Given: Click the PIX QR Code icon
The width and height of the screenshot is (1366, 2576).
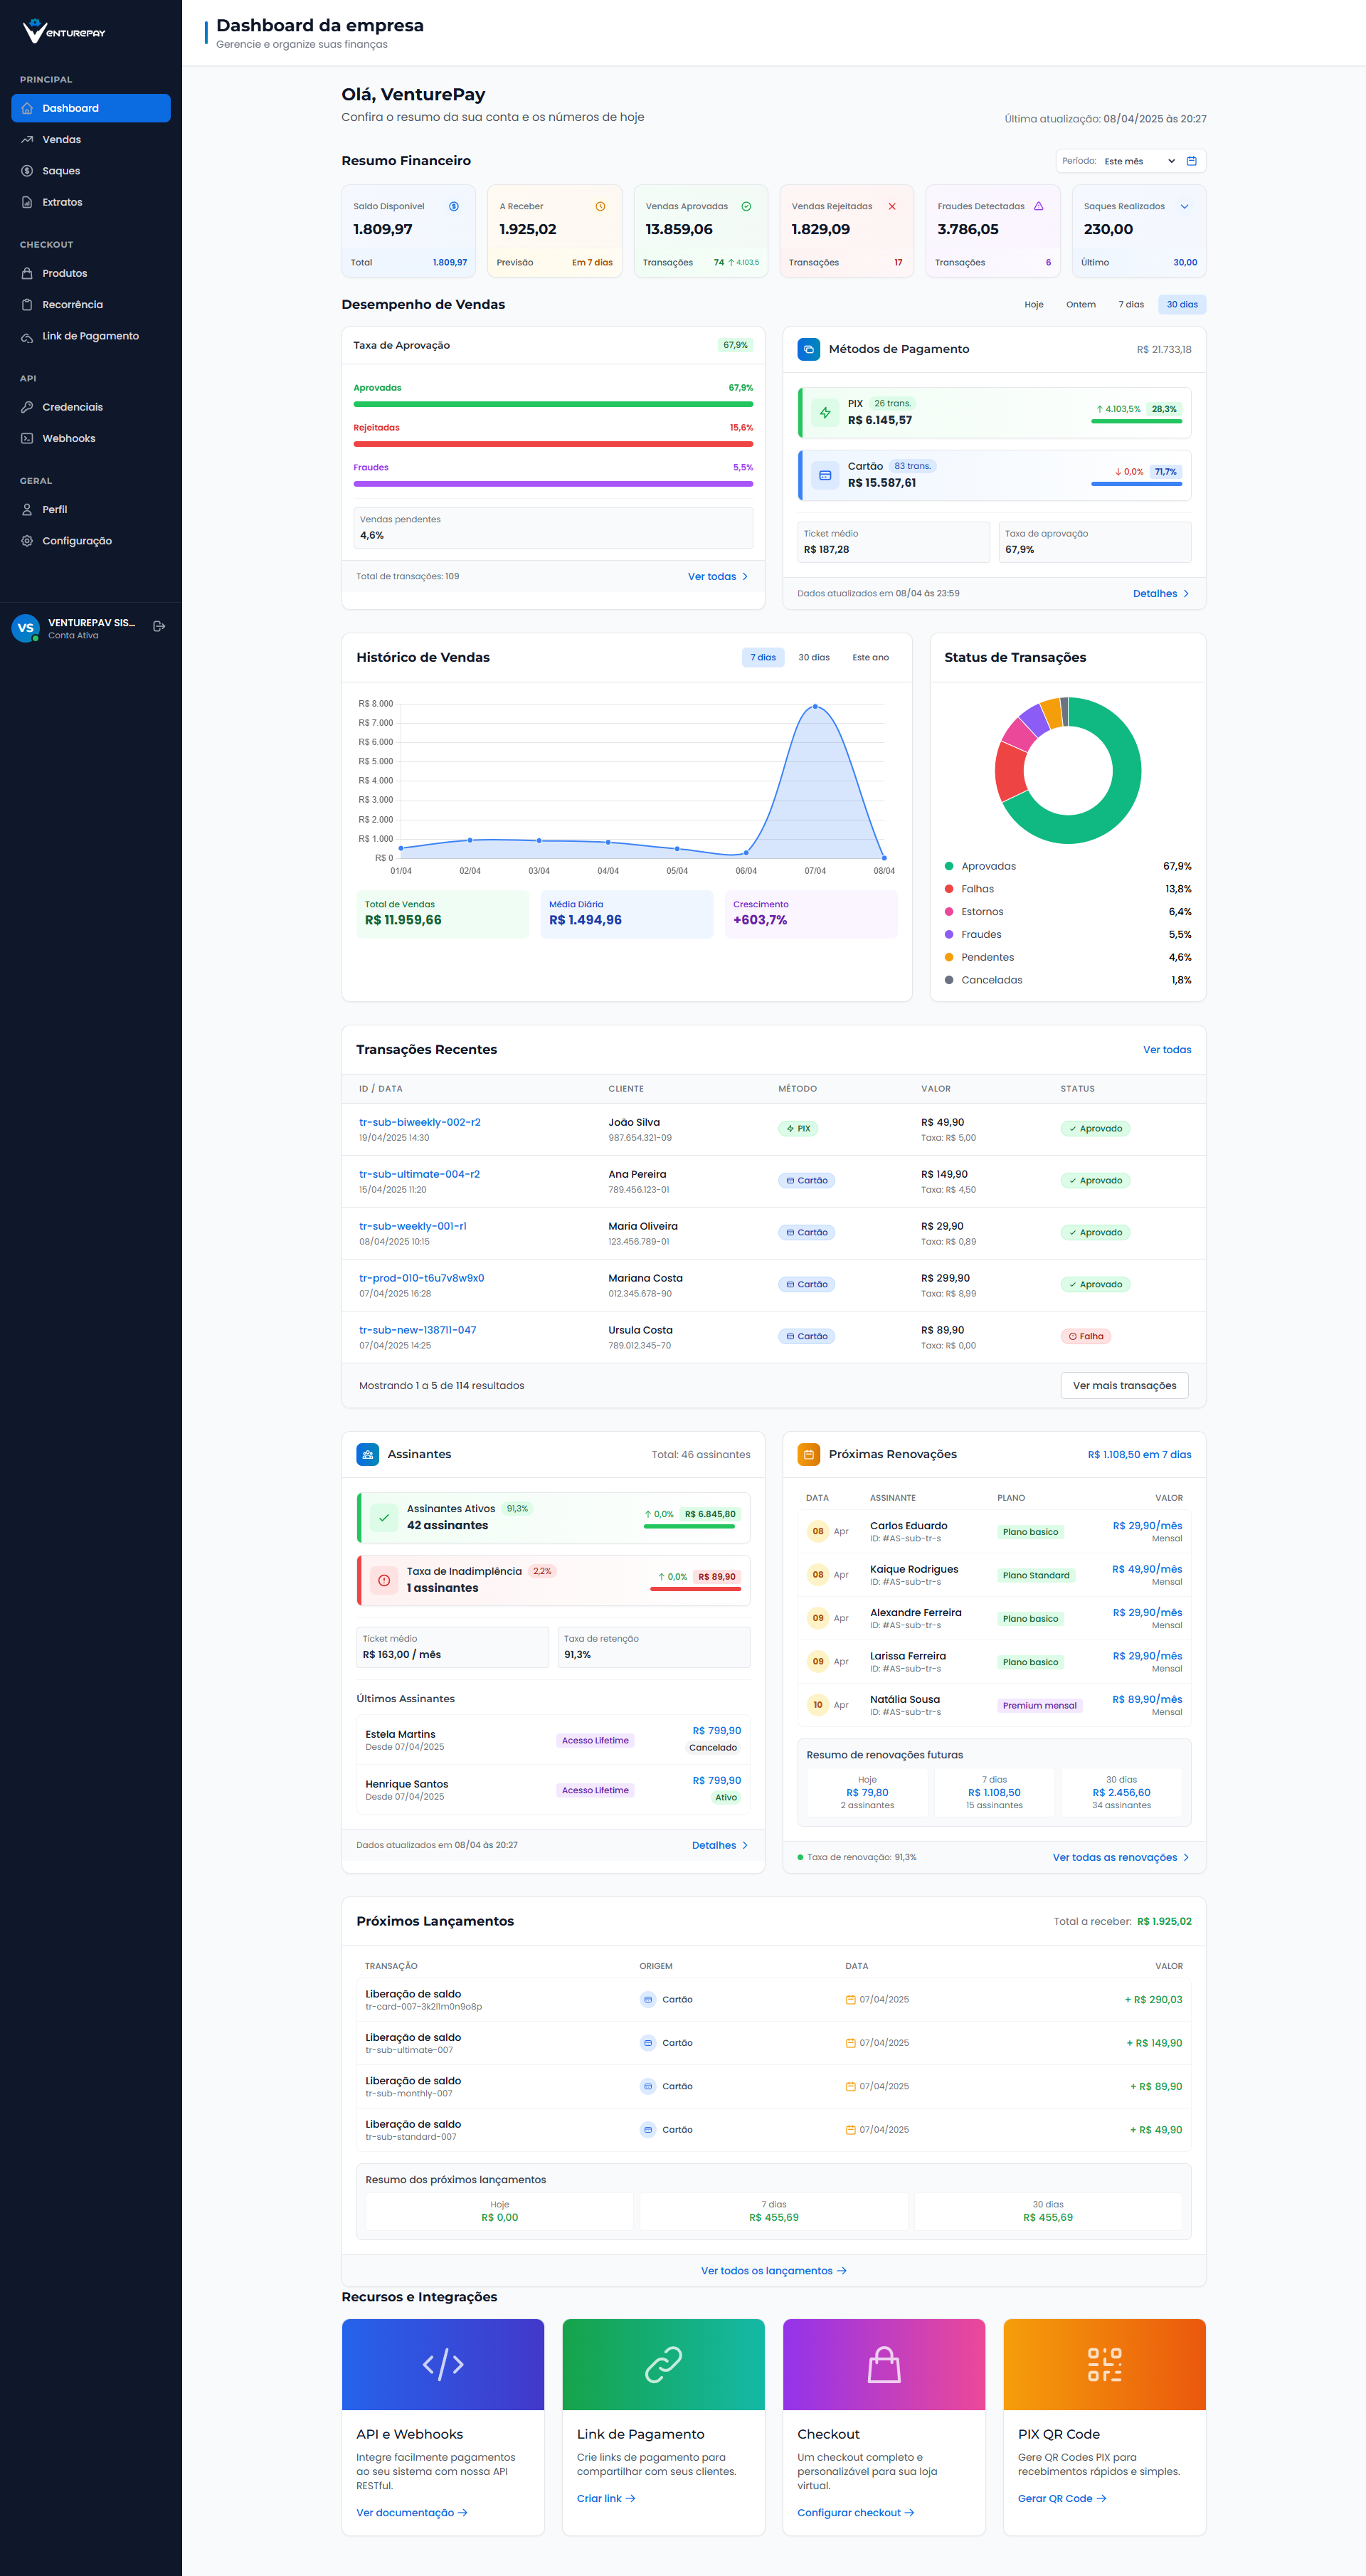Looking at the screenshot, I should tap(1104, 2364).
